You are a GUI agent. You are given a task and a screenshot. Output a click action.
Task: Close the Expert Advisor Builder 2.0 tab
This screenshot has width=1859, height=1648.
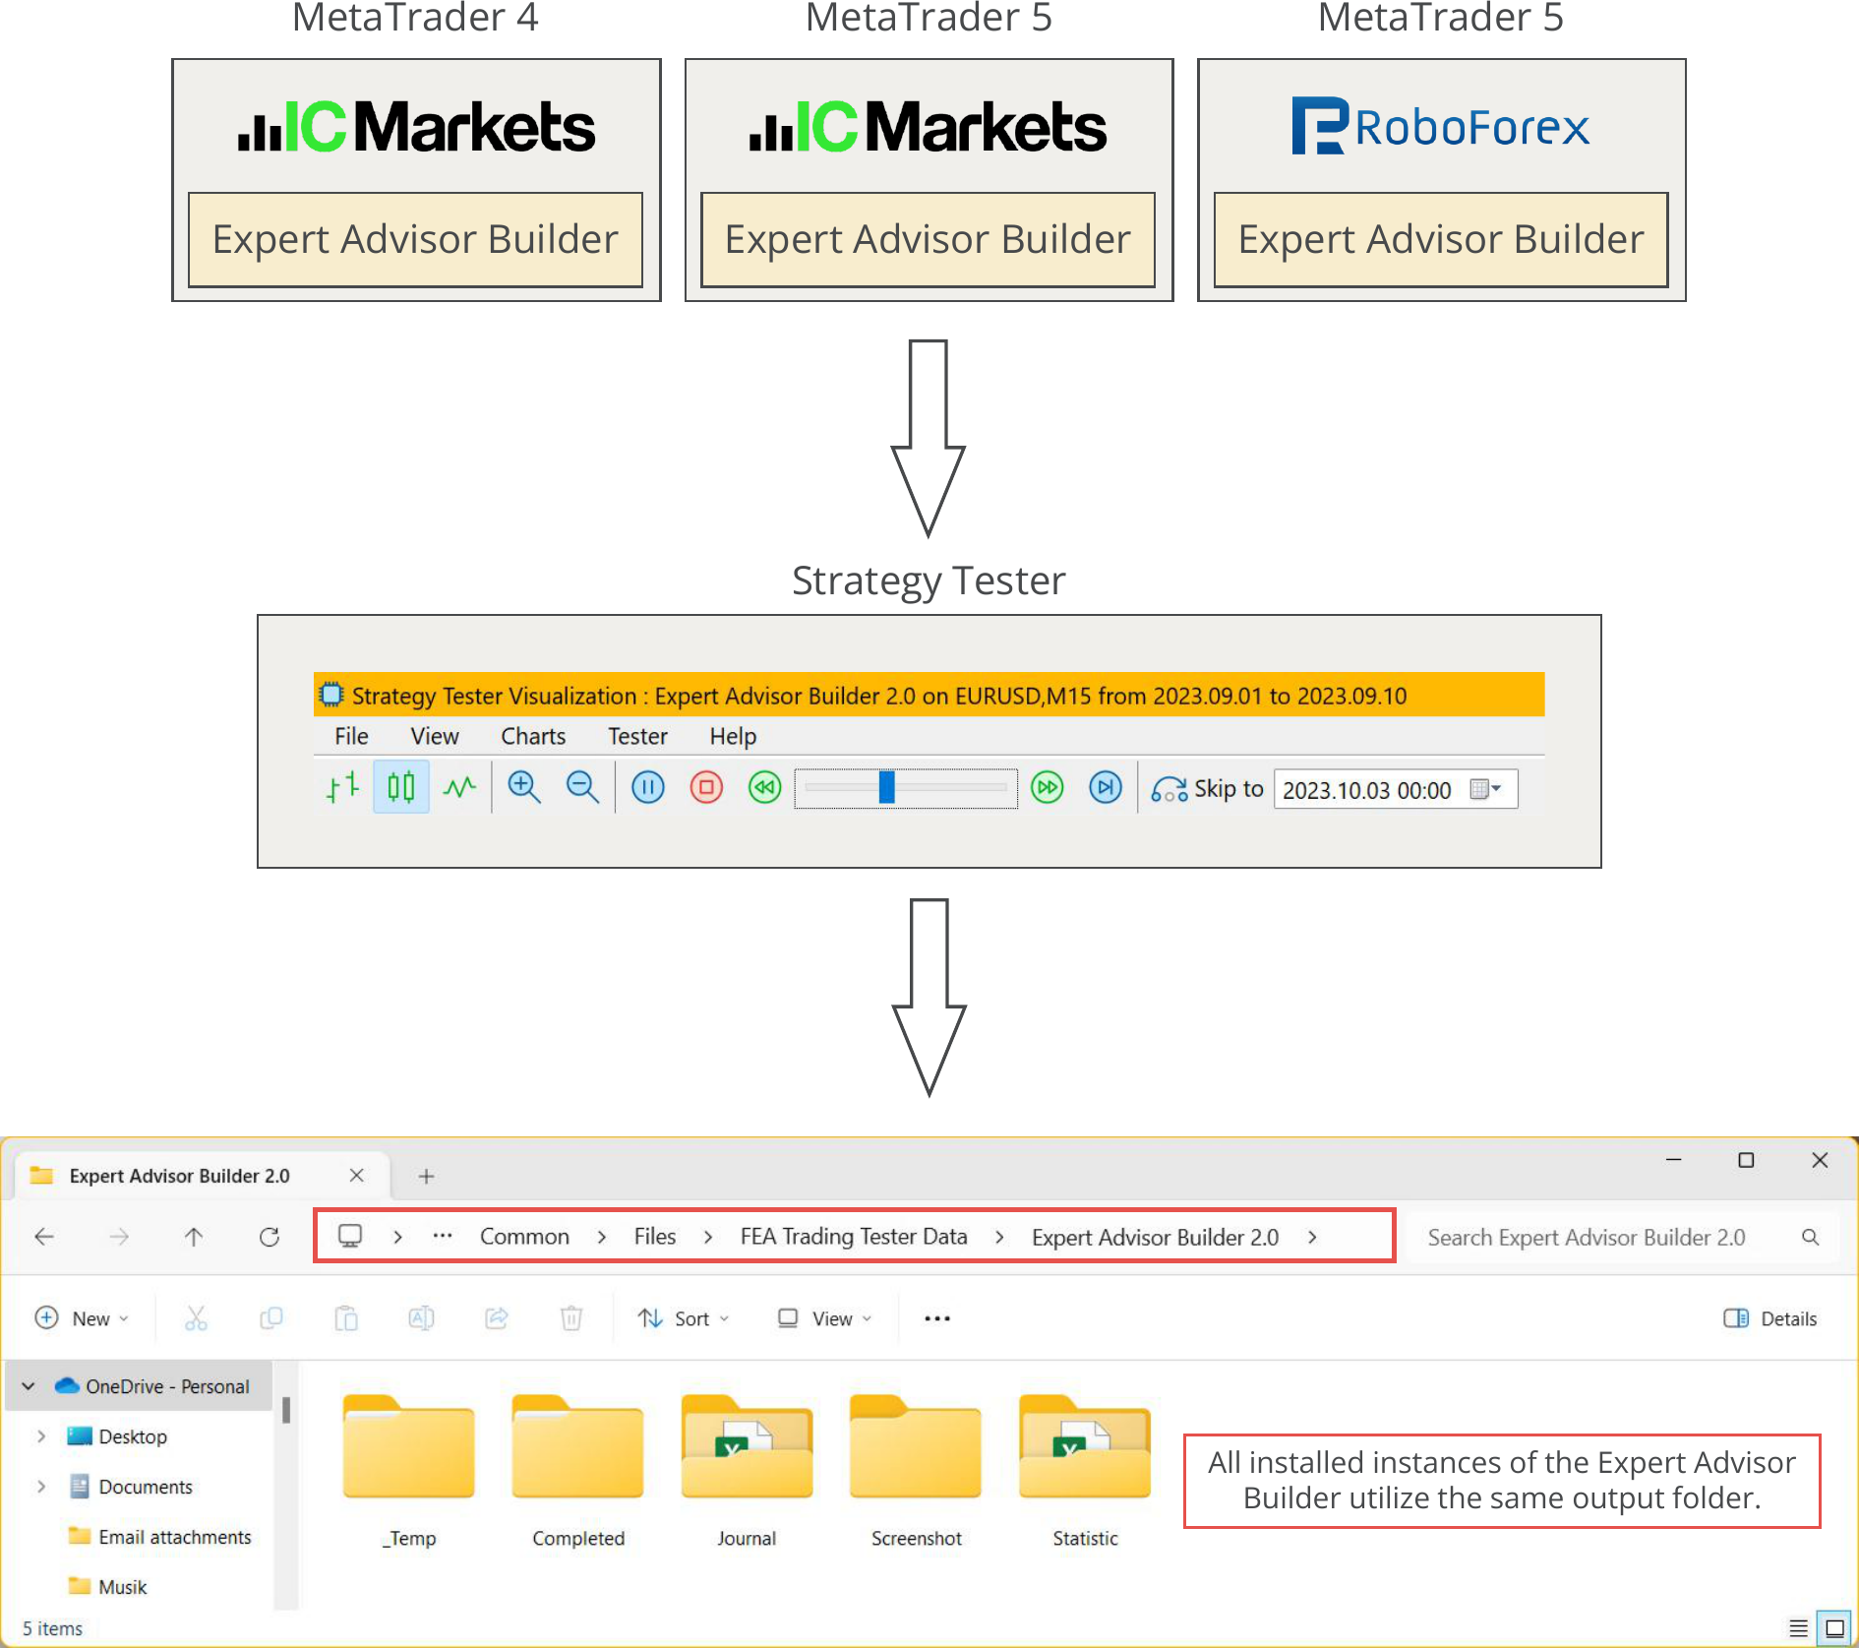357,1176
